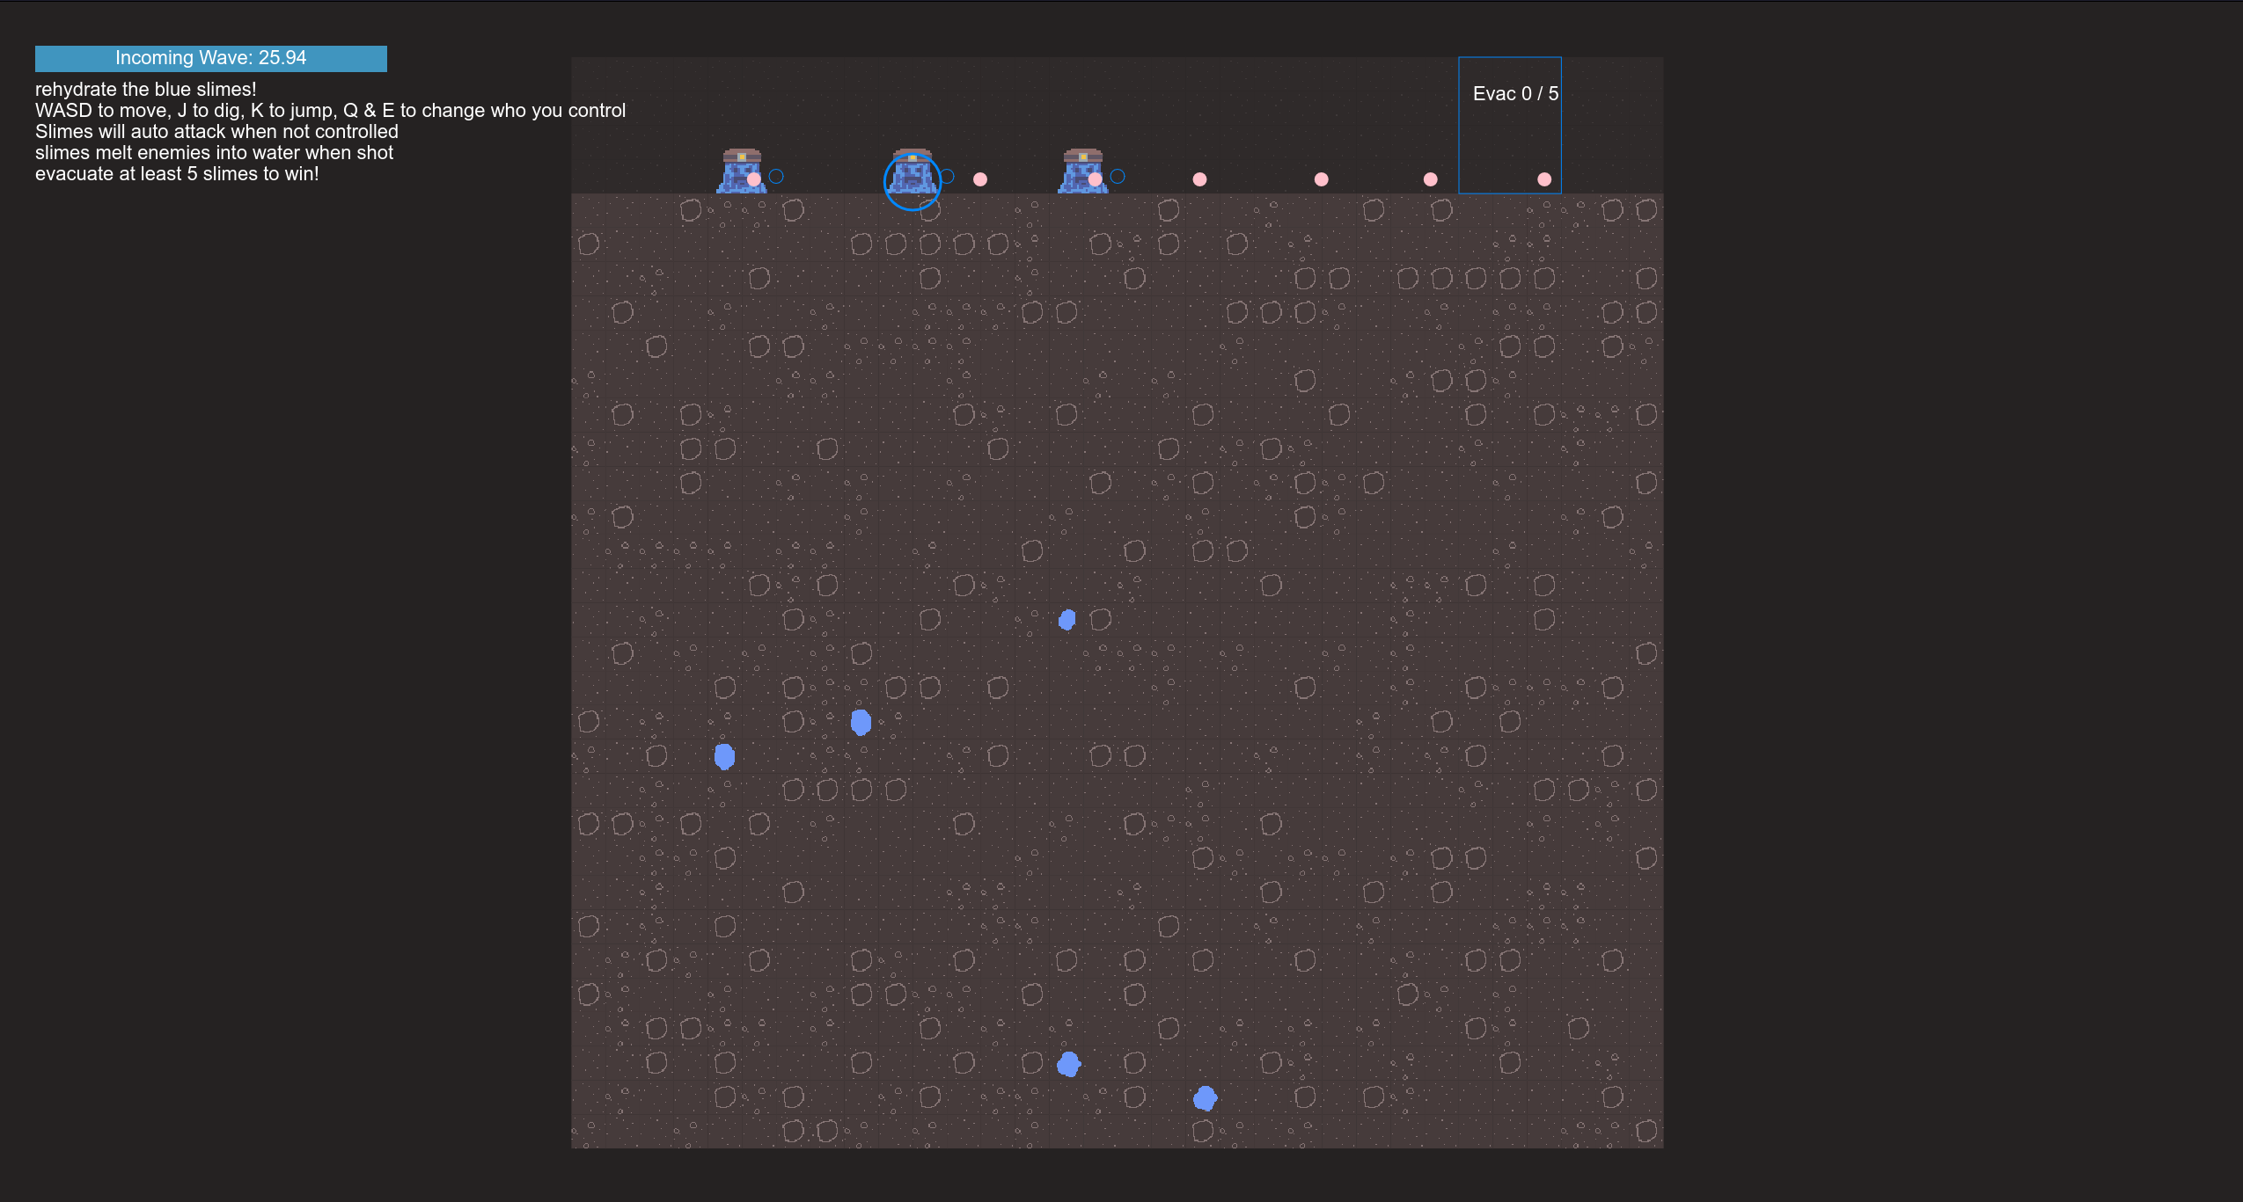Click the leftmost blue water blob in the dirt
This screenshot has height=1202, width=2243.
tap(724, 756)
